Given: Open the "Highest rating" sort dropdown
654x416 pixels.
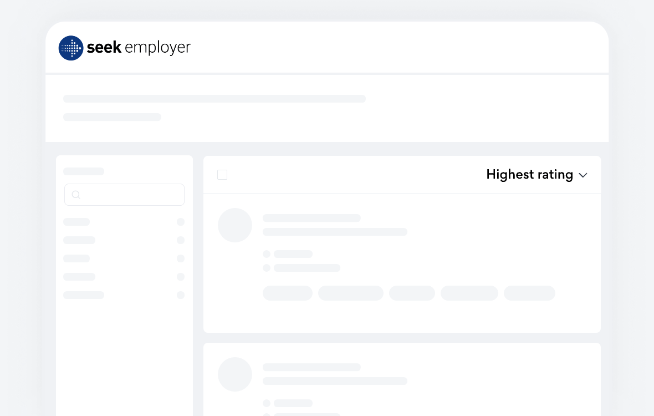Looking at the screenshot, I should coord(529,175).
